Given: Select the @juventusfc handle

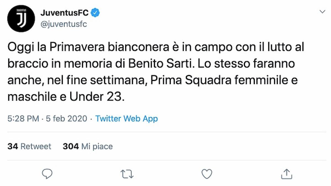Looking at the screenshot, I should 64,24.
